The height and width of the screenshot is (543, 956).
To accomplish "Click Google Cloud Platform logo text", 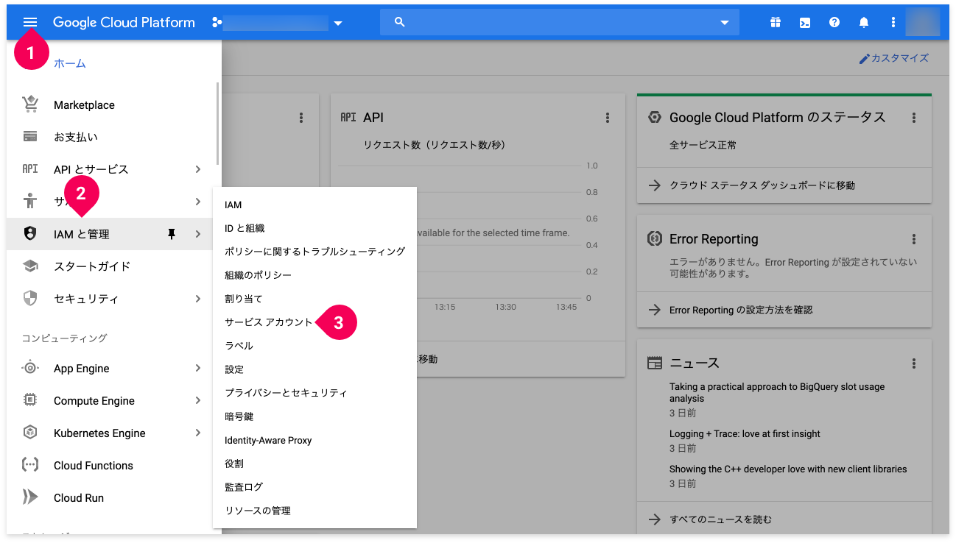I will [124, 23].
